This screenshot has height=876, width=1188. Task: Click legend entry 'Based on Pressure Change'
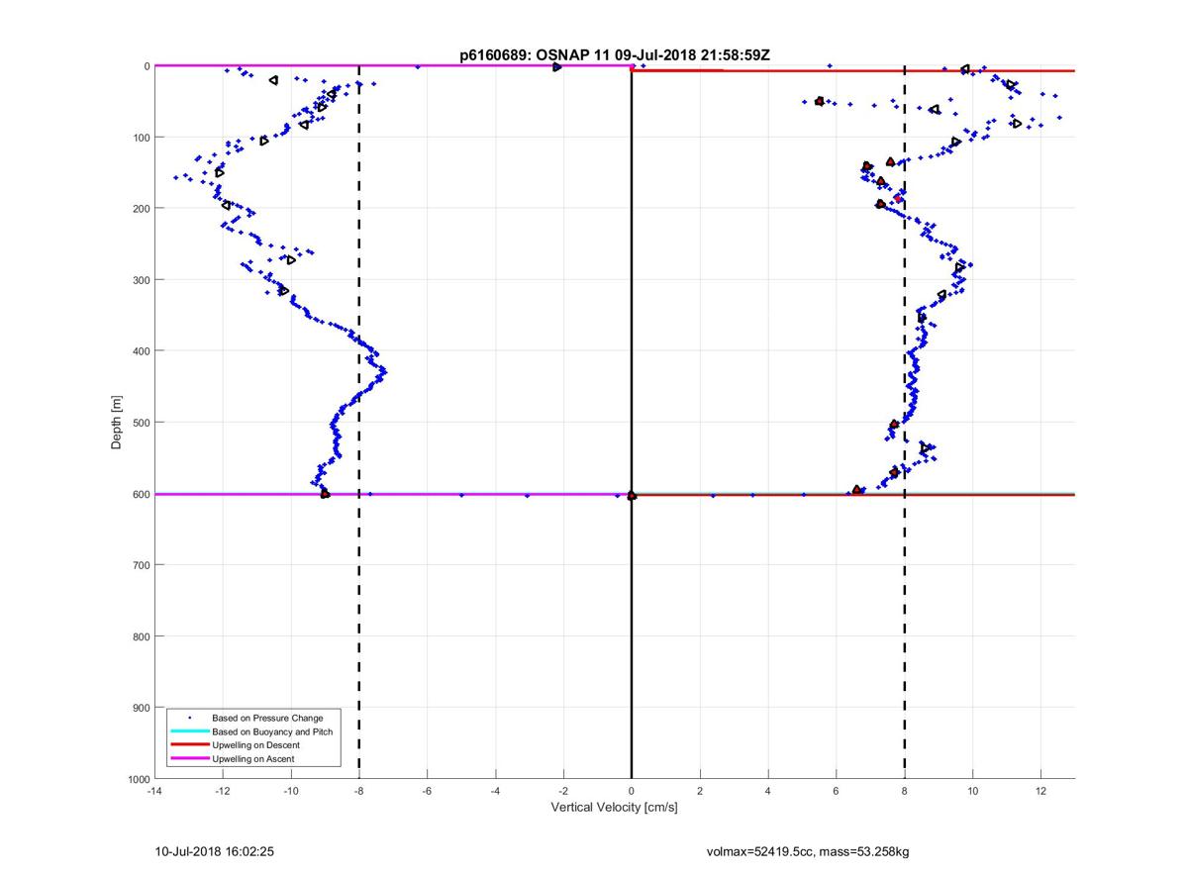pos(267,718)
